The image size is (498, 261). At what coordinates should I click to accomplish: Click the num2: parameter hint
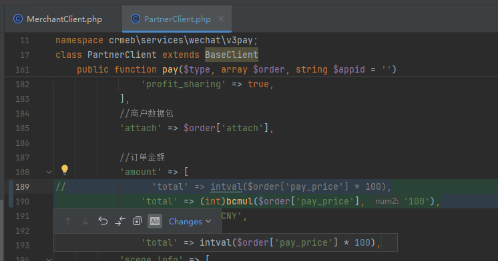click(387, 201)
